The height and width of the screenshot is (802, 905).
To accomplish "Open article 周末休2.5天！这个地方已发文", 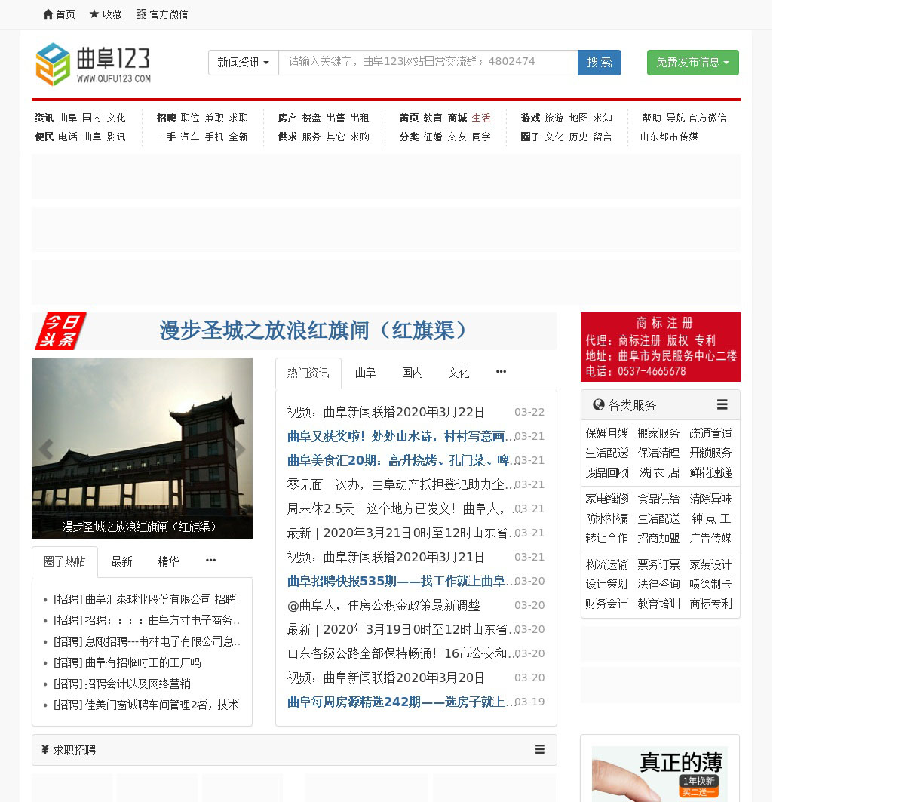I will pyautogui.click(x=403, y=509).
